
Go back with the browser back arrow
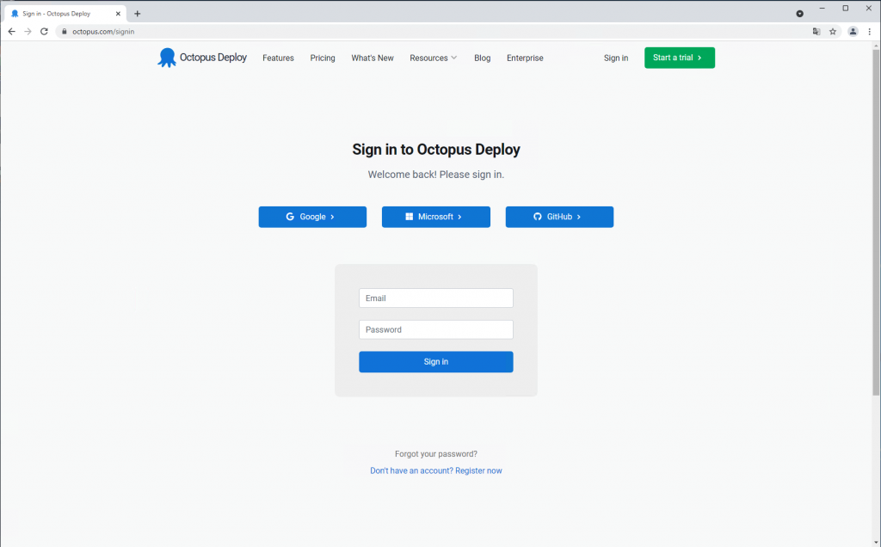pyautogui.click(x=11, y=32)
